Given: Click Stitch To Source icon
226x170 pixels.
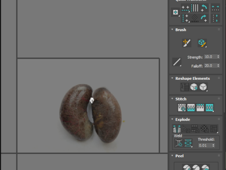Looking at the screenshot, I should click(200, 108).
